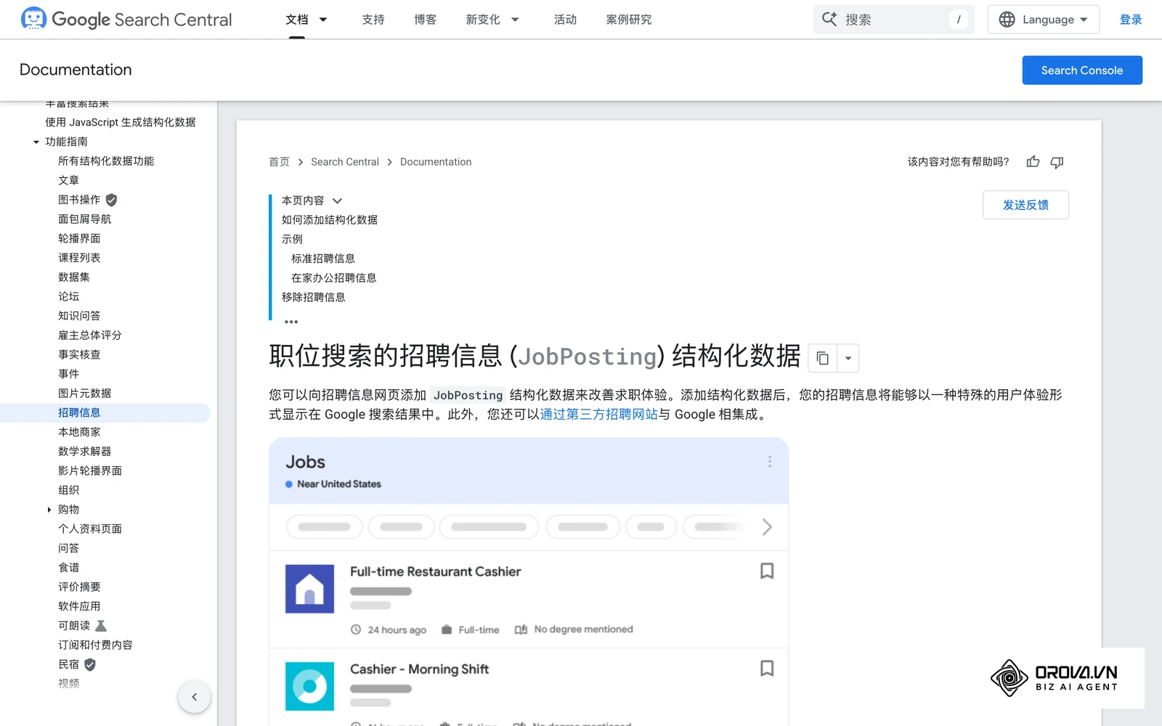Image resolution: width=1162 pixels, height=726 pixels.
Task: Click in the 搜索 input field
Action: [x=893, y=20]
